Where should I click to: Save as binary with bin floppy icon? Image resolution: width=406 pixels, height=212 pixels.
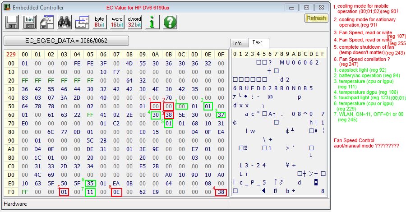coord(29,22)
